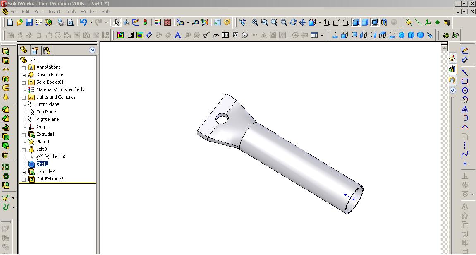The height and width of the screenshot is (255, 476).
Task: Click the Undo arrow icon
Action: click(x=84, y=22)
